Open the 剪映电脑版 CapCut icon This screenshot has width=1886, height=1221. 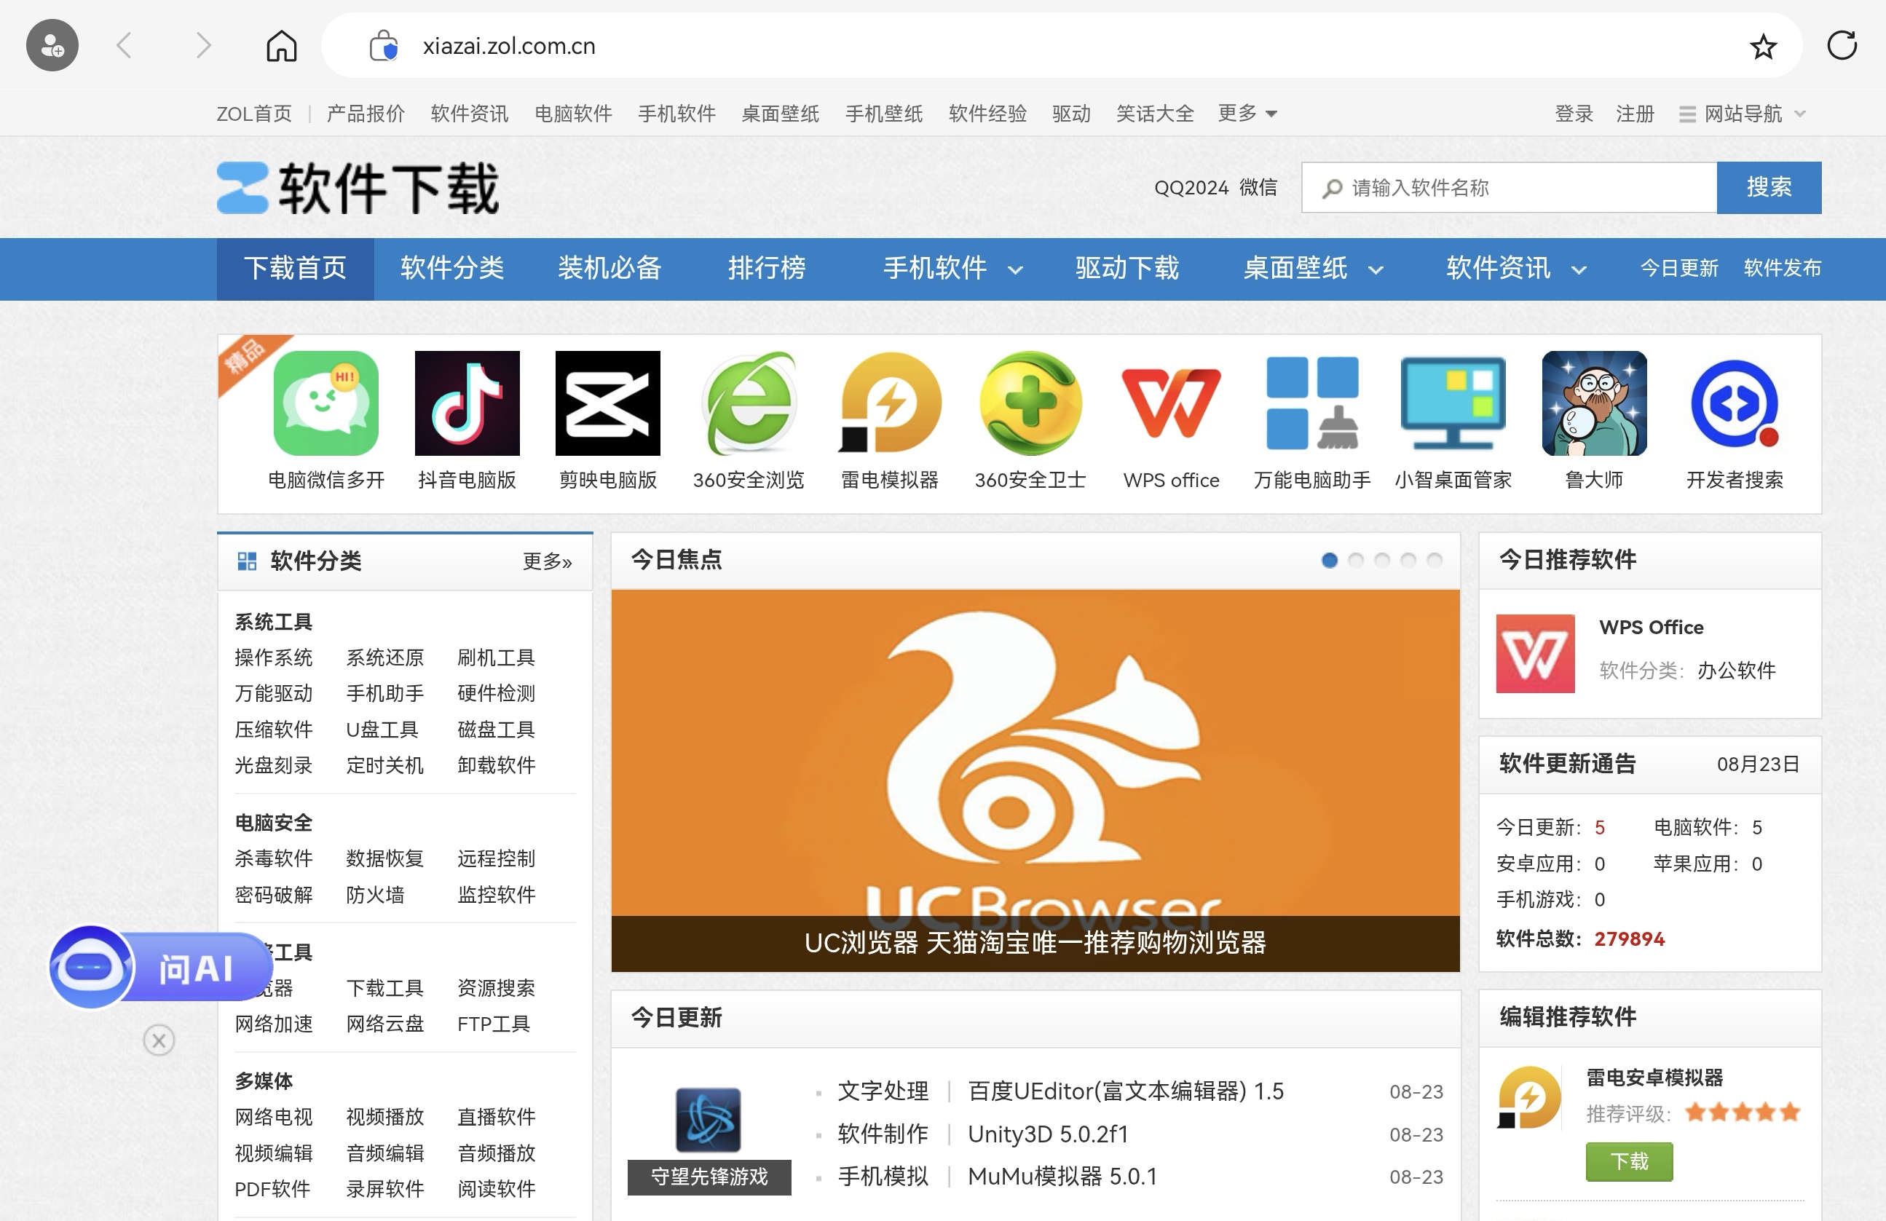click(x=608, y=404)
